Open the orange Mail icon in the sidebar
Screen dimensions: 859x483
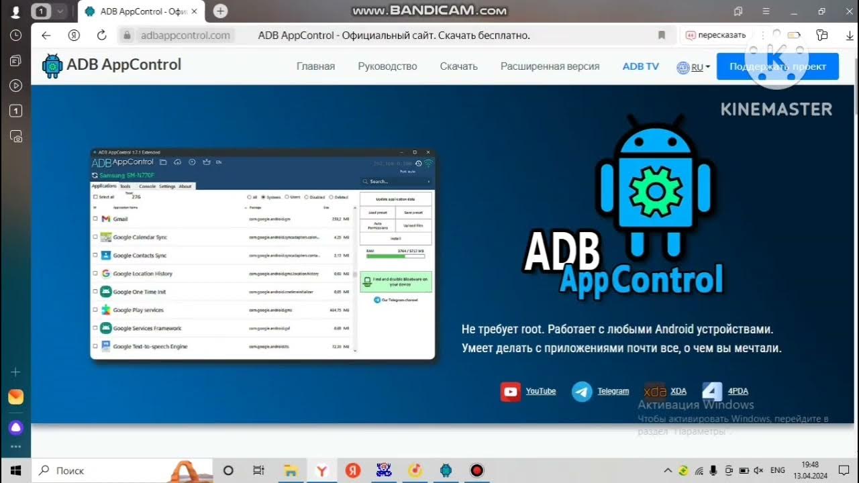pos(16,397)
